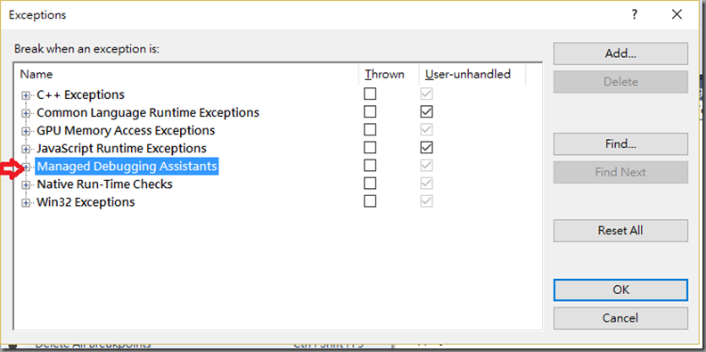The image size is (706, 352).
Task: Check Thrown for GPU Memory Access Exceptions
Action: coord(370,129)
